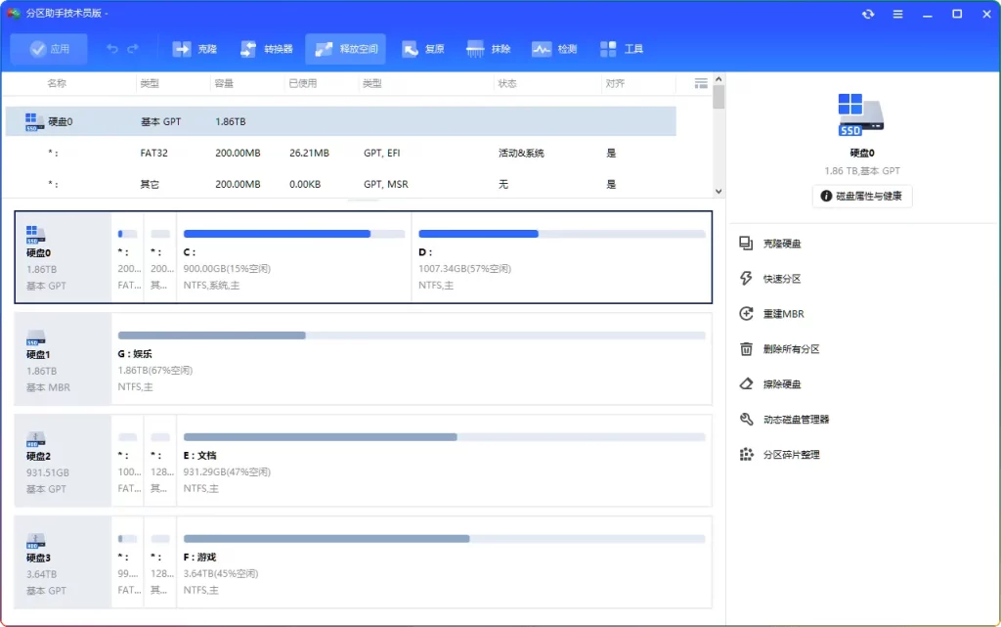Click 快速分区 in side panel

782,279
